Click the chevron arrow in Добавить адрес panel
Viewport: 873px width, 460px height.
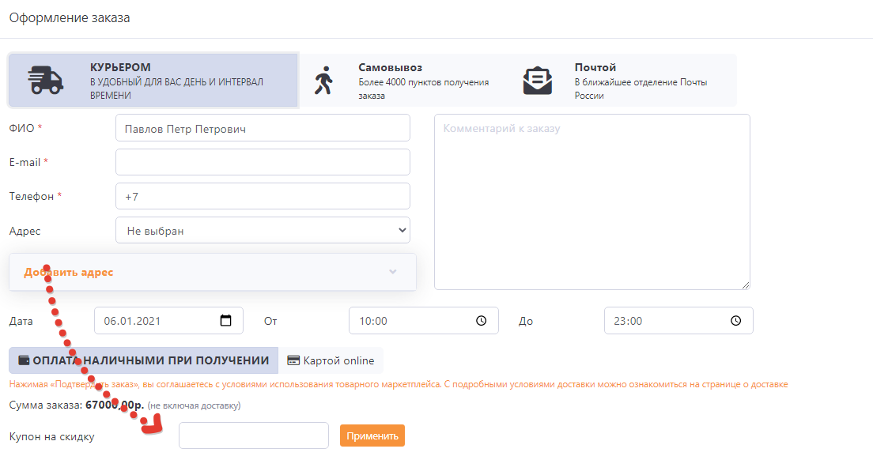click(x=393, y=272)
